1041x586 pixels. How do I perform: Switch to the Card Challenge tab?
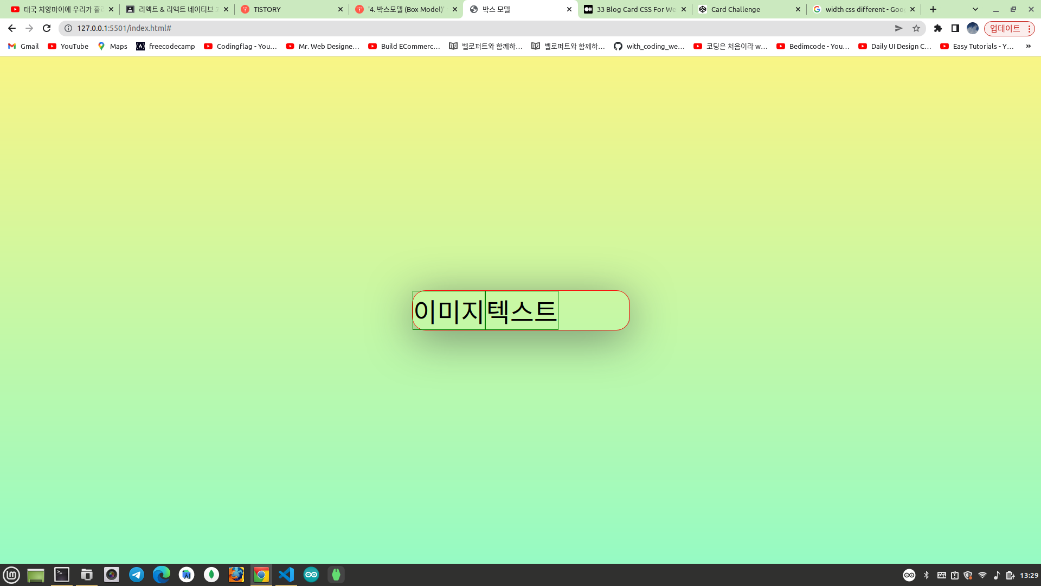[748, 9]
